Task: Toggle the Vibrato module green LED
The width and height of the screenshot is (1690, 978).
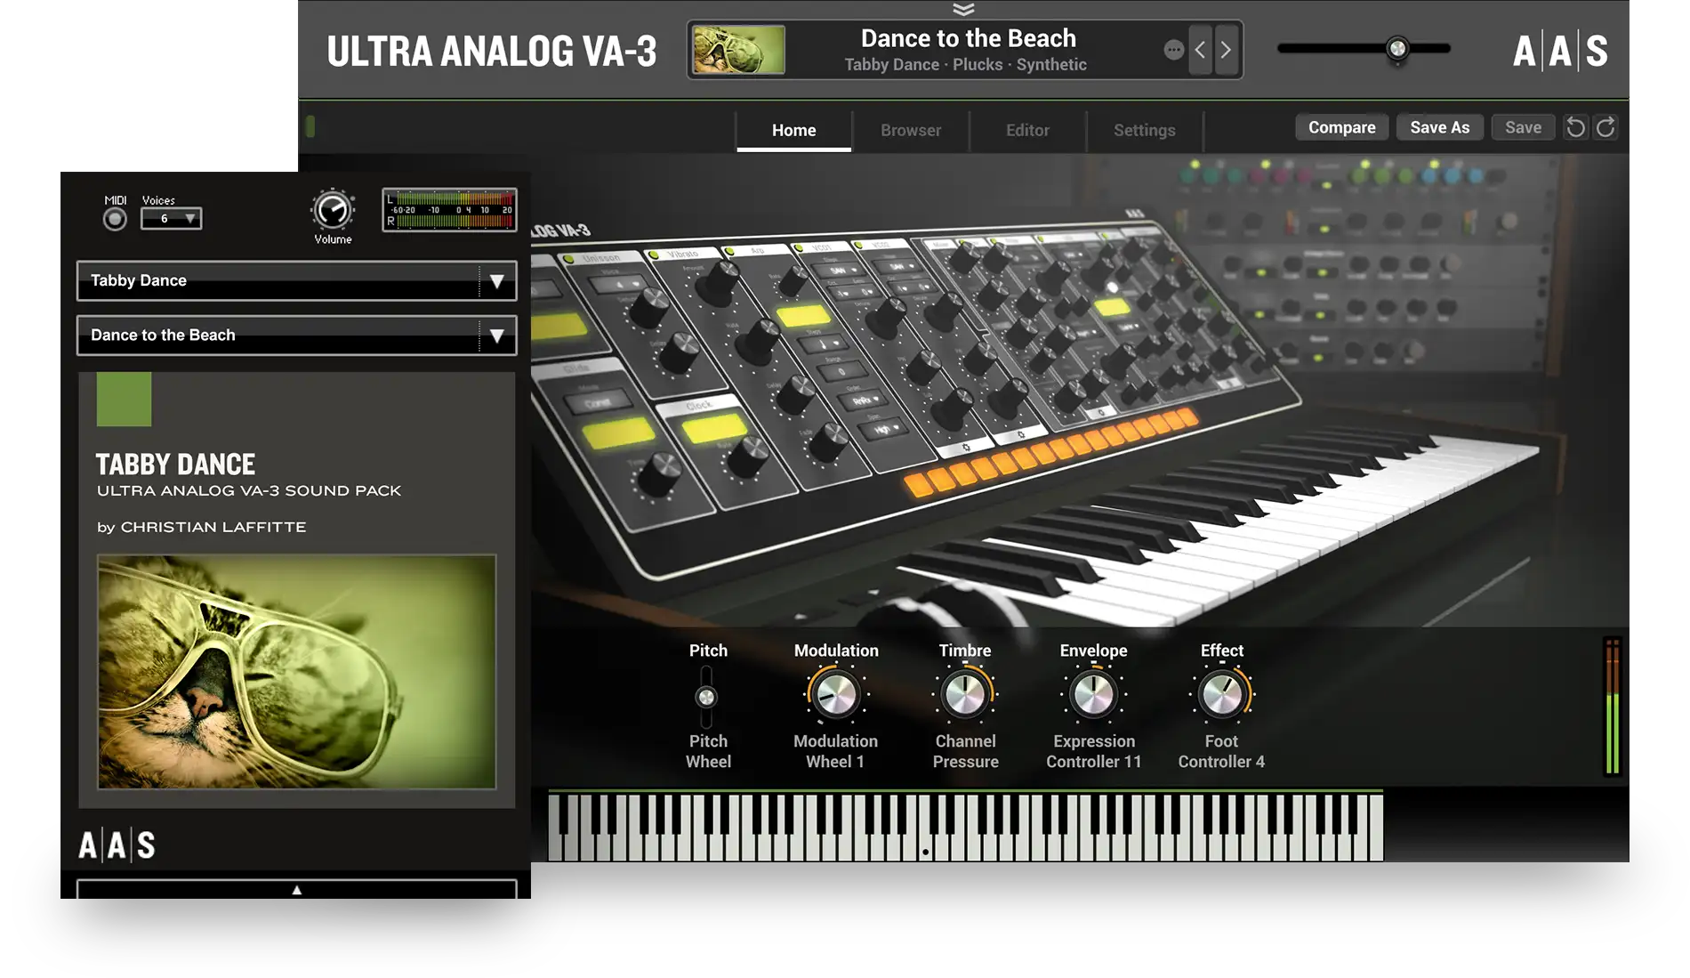Action: point(654,255)
